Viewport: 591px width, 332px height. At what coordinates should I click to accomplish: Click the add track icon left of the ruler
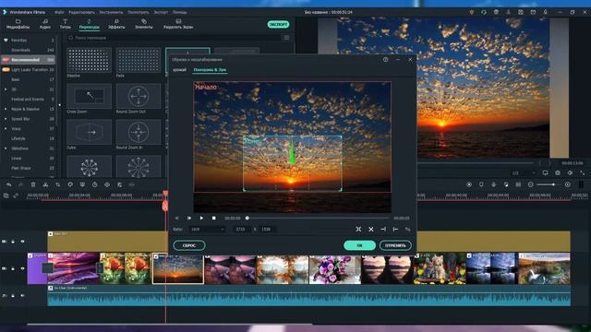6,196
